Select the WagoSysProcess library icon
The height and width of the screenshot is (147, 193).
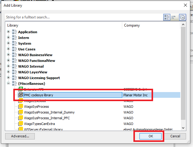tap(21, 107)
